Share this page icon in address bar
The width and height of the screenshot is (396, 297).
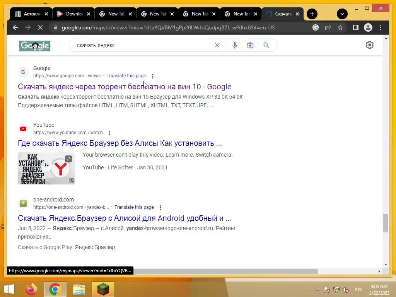pos(328,27)
